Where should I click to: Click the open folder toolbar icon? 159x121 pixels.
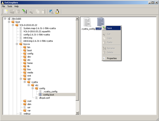pos(12,11)
